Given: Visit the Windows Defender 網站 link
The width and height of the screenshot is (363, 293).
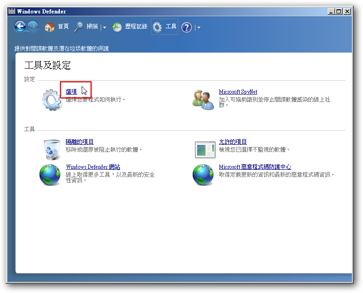Looking at the screenshot, I should coord(93,167).
